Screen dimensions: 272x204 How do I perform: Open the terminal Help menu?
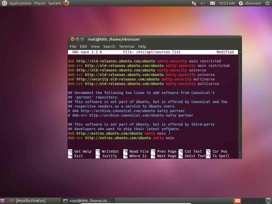(x=142, y=46)
